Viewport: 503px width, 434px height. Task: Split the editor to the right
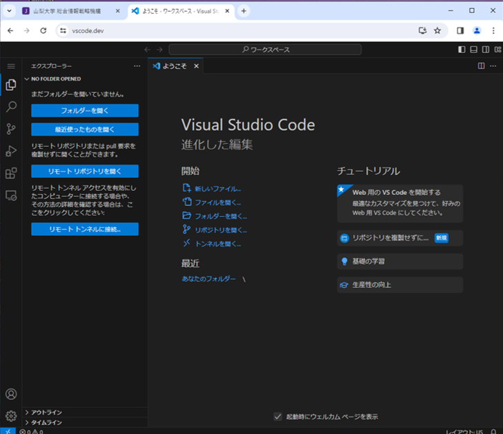point(481,66)
